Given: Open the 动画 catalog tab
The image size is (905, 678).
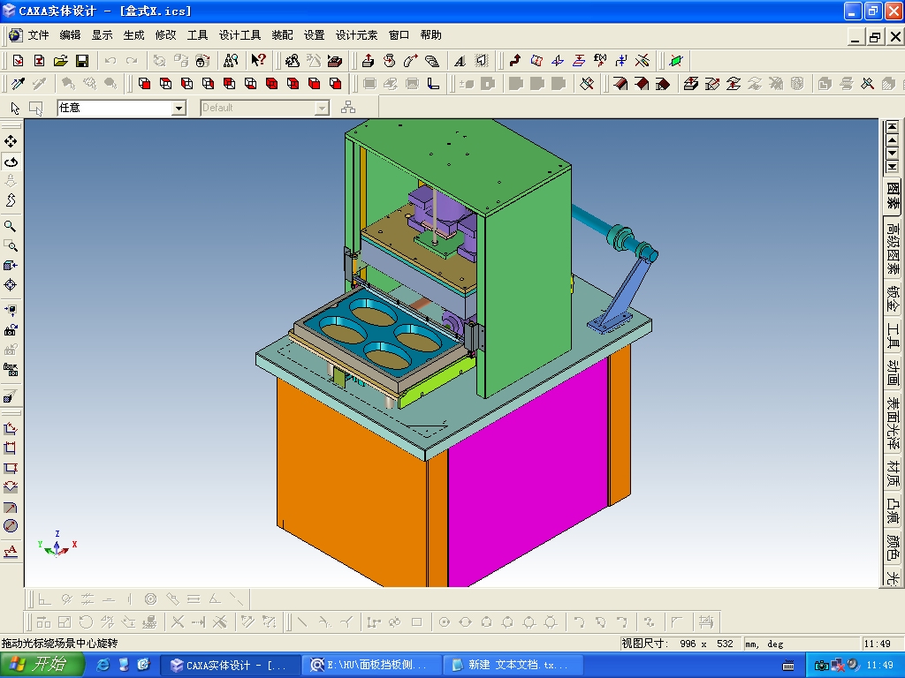Looking at the screenshot, I should pos(893,373).
